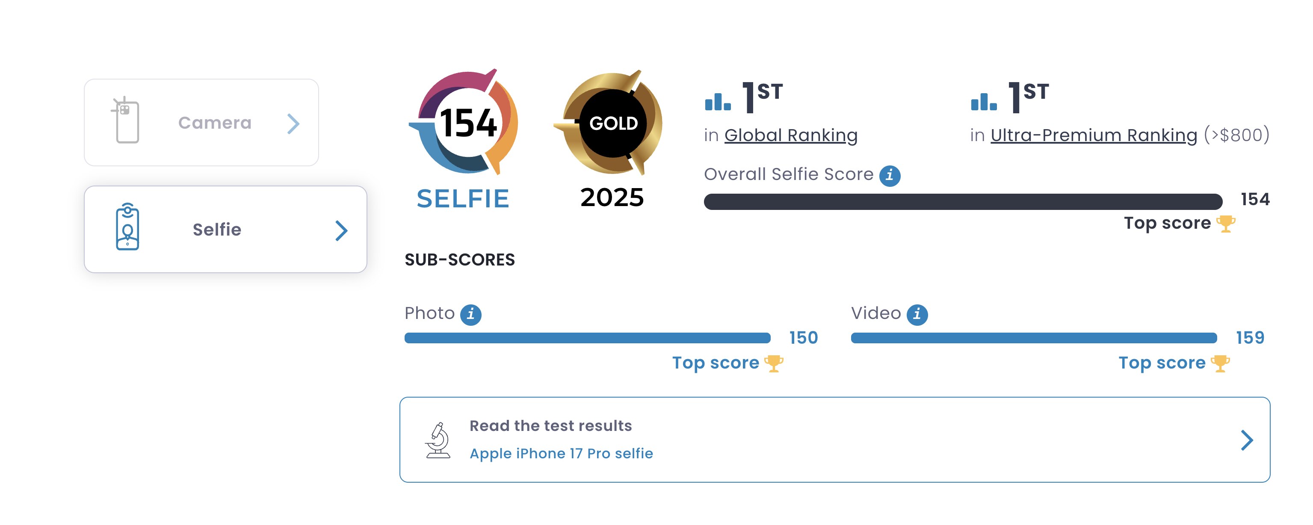This screenshot has width=1313, height=525.
Task: Click the Ultra-Premium Ranking bar chart icon
Action: pyautogui.click(x=984, y=101)
